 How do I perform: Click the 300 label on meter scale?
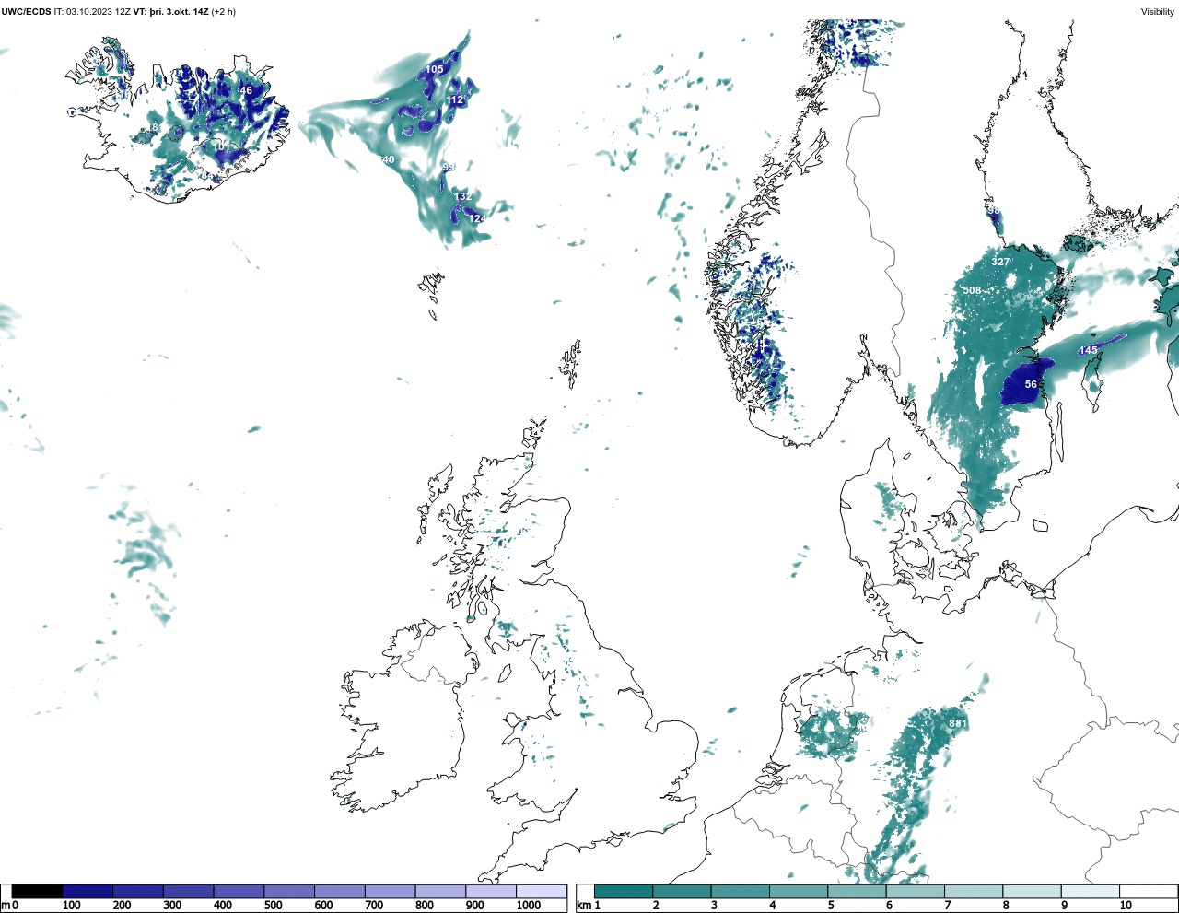(171, 906)
